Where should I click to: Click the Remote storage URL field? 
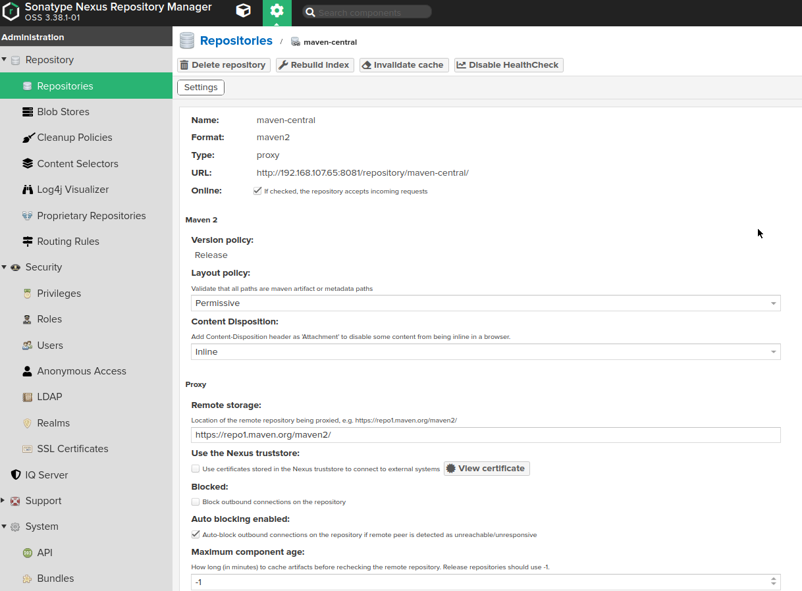pos(486,435)
